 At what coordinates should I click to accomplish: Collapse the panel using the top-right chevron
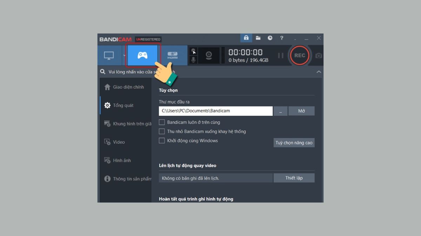(319, 72)
